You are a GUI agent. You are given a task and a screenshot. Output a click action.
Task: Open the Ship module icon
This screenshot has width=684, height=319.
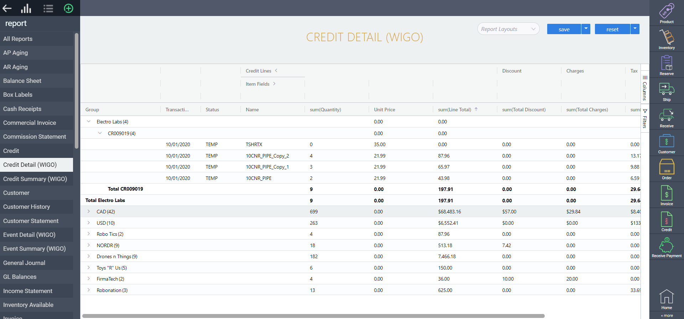[667, 92]
